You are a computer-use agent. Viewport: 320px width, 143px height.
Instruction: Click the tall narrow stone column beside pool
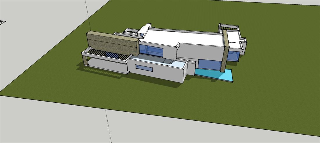[225, 51]
